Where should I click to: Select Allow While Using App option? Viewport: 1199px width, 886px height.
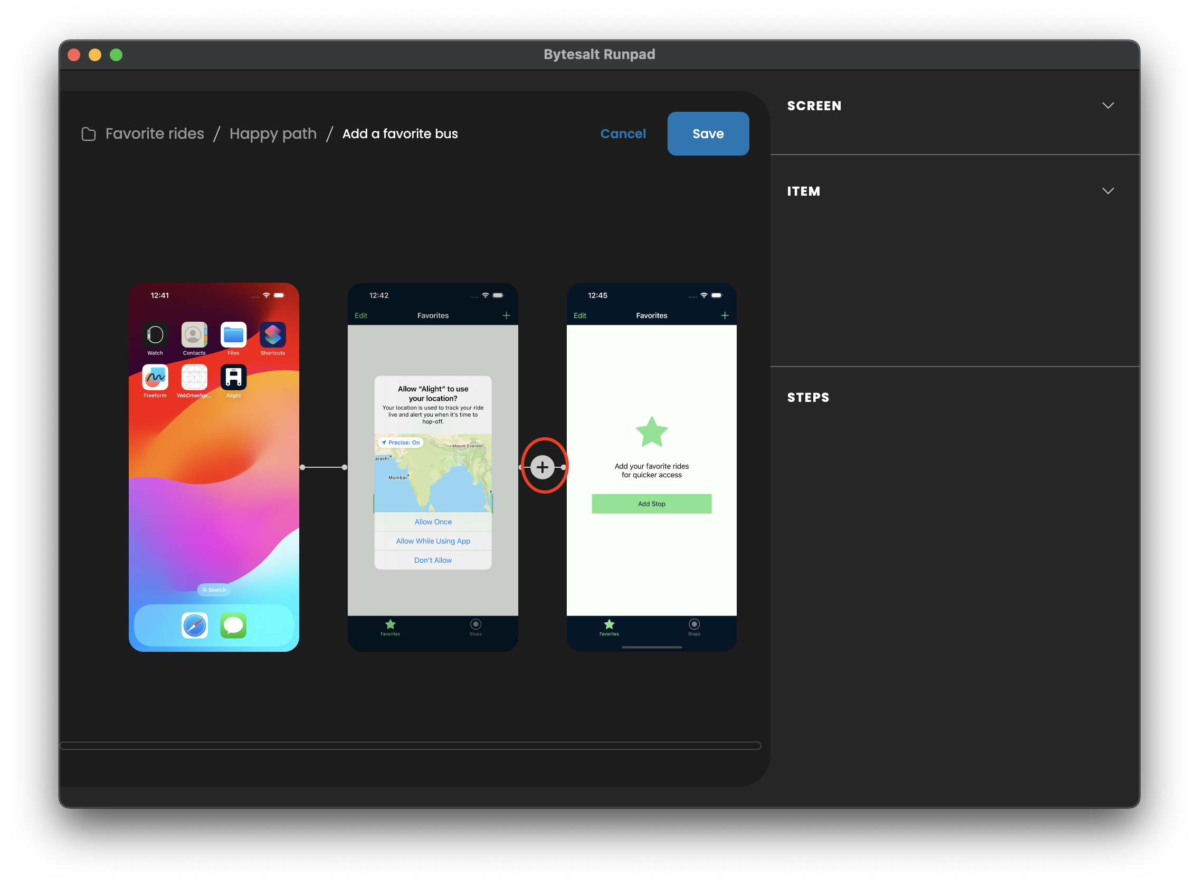[x=433, y=541]
